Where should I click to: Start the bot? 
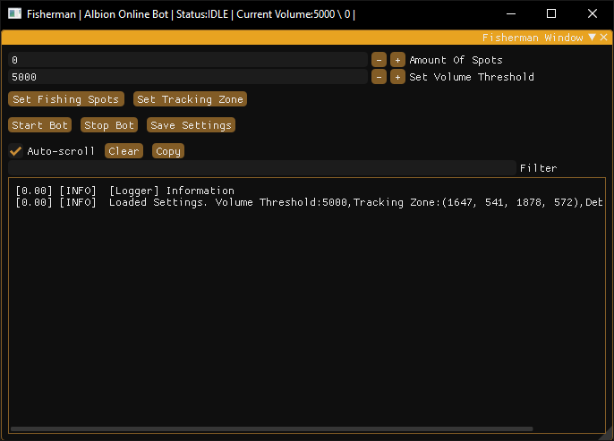(x=40, y=125)
